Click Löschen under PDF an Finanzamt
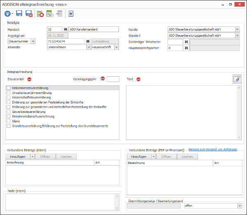This screenshot has height=215, width=247. [187, 157]
